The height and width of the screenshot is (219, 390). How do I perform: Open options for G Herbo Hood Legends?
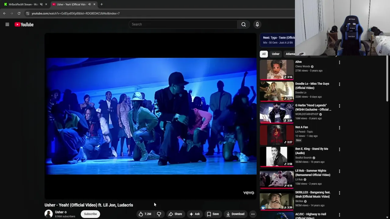tap(339, 106)
